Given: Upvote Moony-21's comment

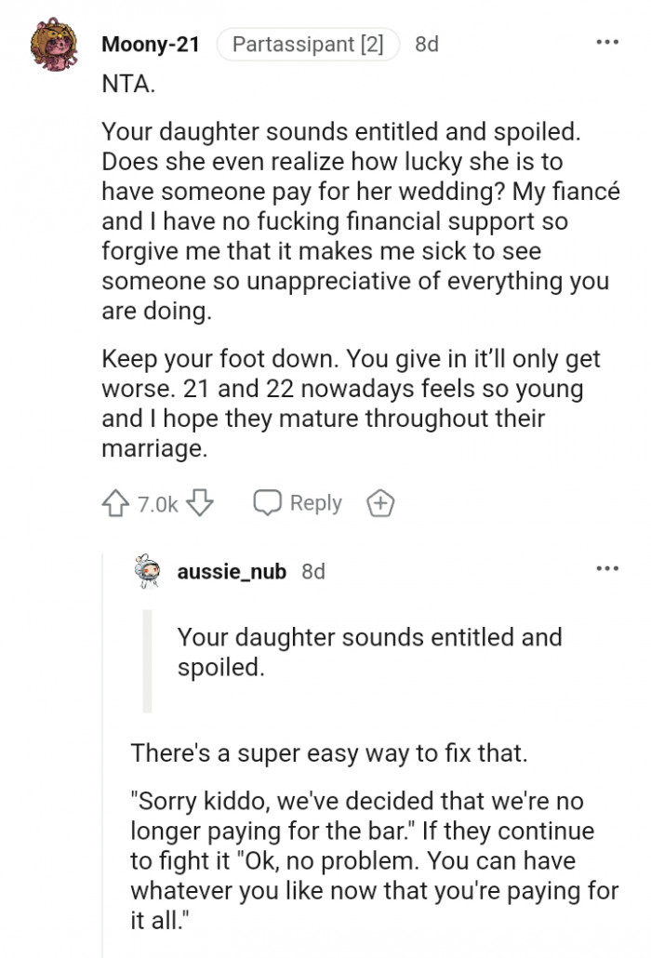Looking at the screenshot, I should [114, 504].
